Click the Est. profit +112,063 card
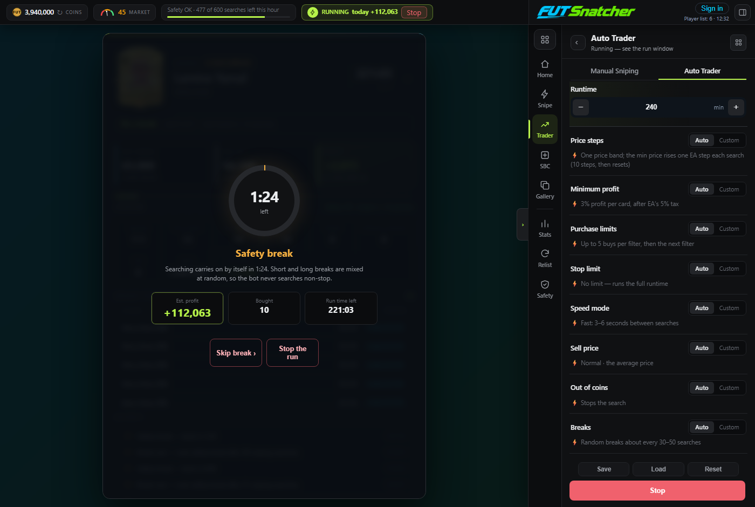 click(187, 309)
